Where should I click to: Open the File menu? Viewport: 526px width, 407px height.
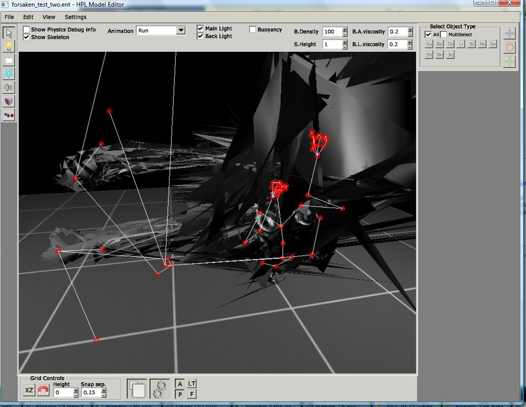pos(9,17)
